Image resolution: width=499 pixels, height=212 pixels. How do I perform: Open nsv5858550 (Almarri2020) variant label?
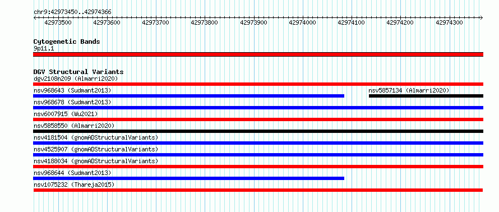tap(74, 126)
